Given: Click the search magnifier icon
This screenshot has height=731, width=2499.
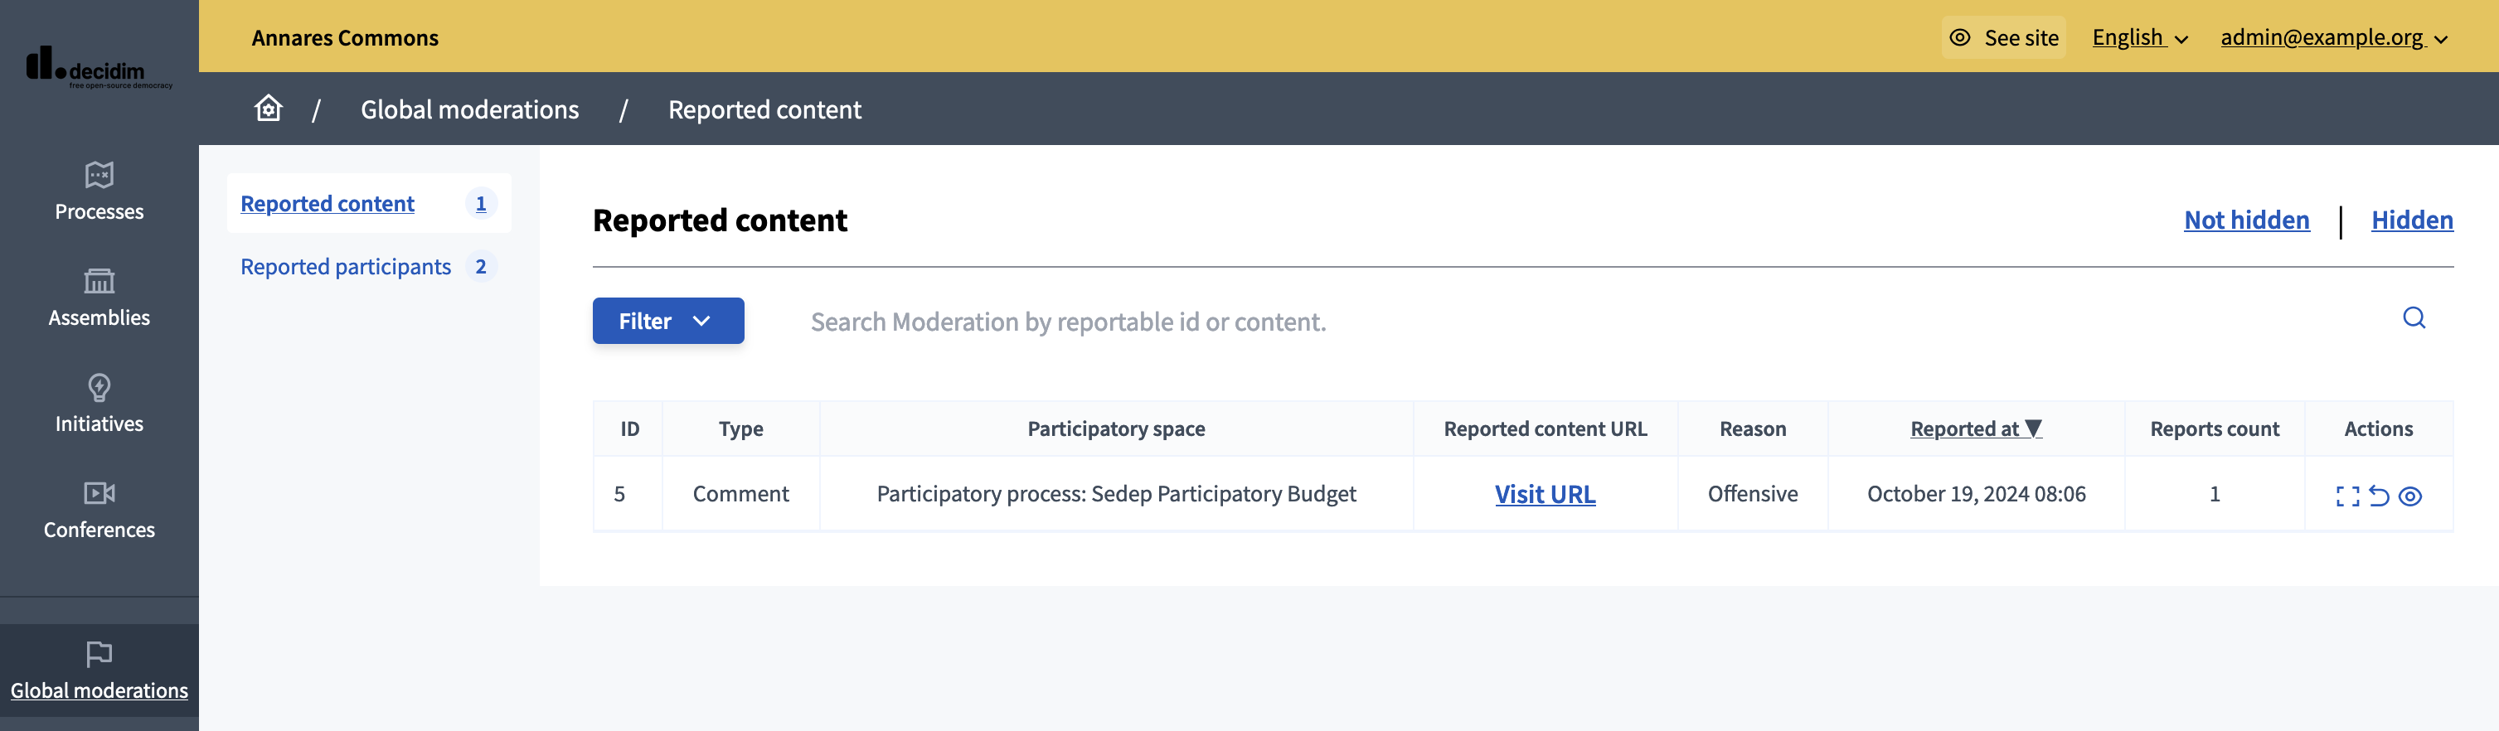Looking at the screenshot, I should point(2414,318).
